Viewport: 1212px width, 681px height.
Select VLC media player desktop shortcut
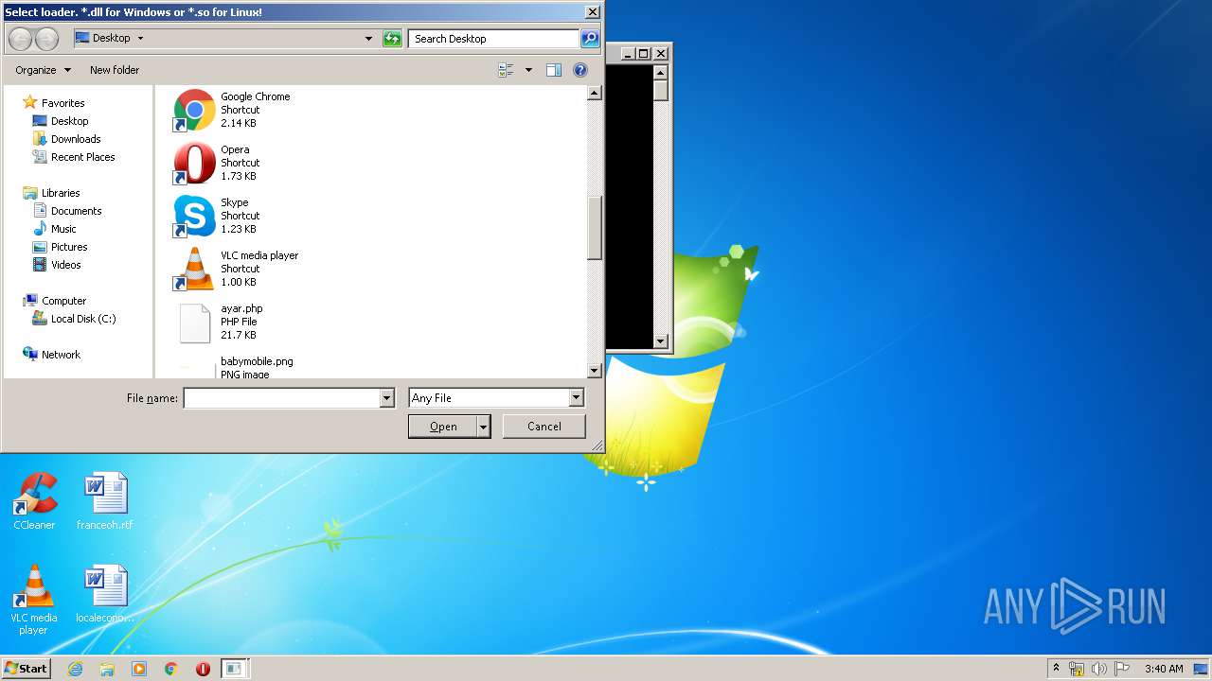click(x=34, y=601)
